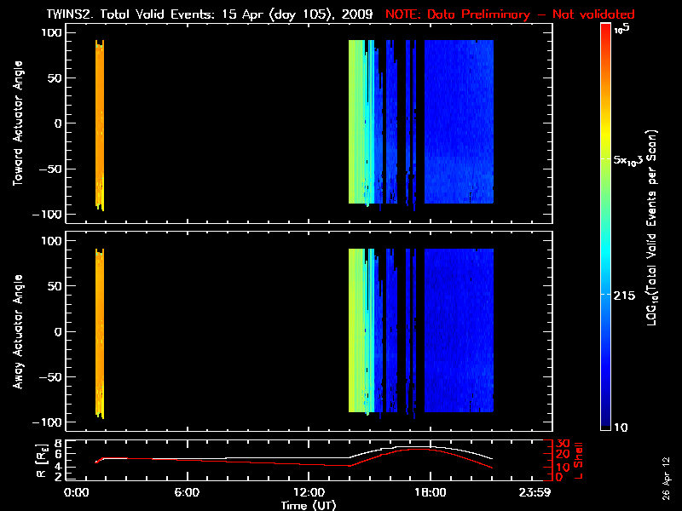This screenshot has width=682, height=511.
Task: Click the large blue data block in the Toward panel
Action: (459, 123)
